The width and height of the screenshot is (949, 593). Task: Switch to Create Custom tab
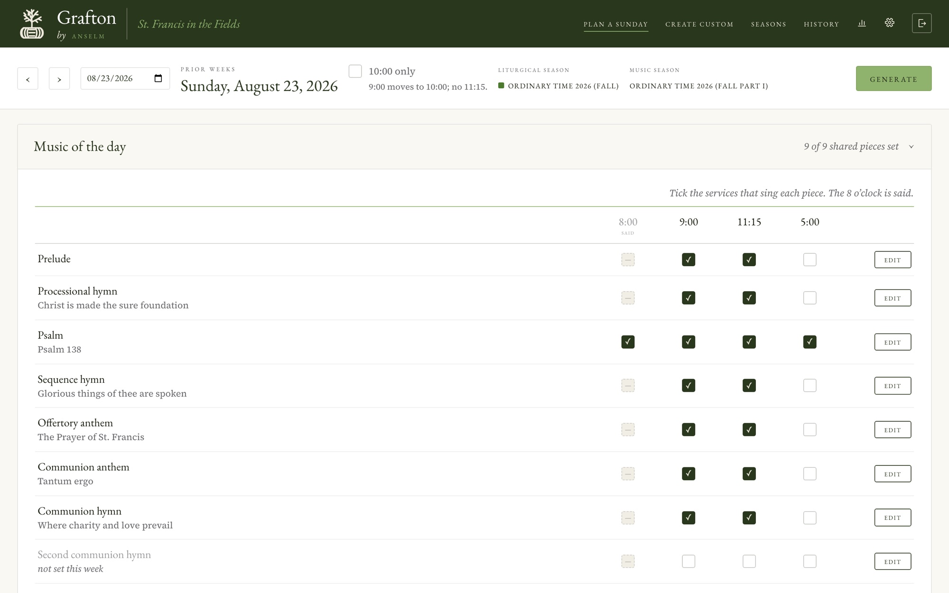[699, 24]
